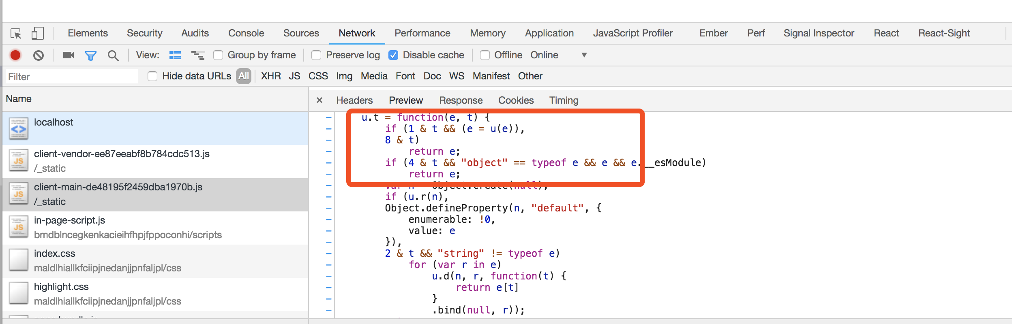Open the Audits tab

pos(195,33)
